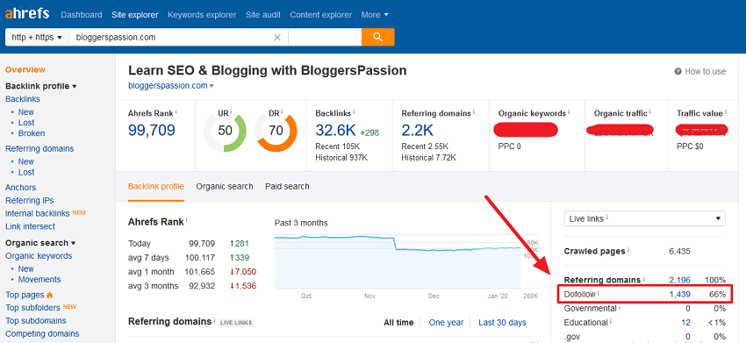Expand the bloggerspassion.com URL dropdown arrow
The width and height of the screenshot is (746, 343).
[212, 86]
